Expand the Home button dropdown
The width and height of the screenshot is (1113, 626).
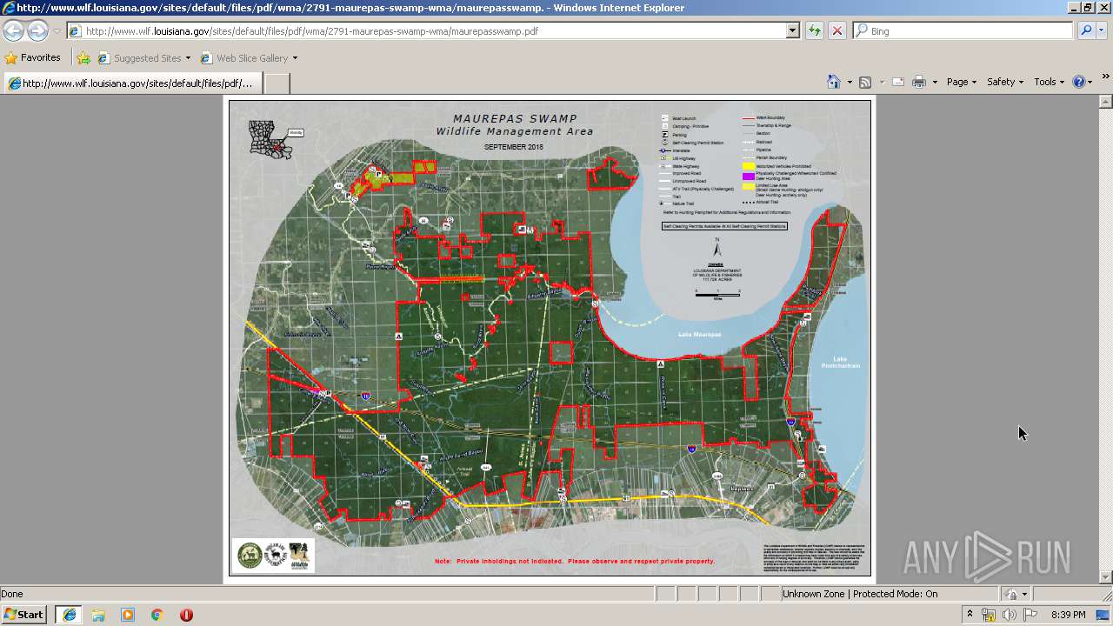(850, 82)
